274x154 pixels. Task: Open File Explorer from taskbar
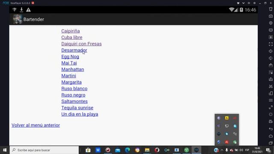click(x=147, y=150)
